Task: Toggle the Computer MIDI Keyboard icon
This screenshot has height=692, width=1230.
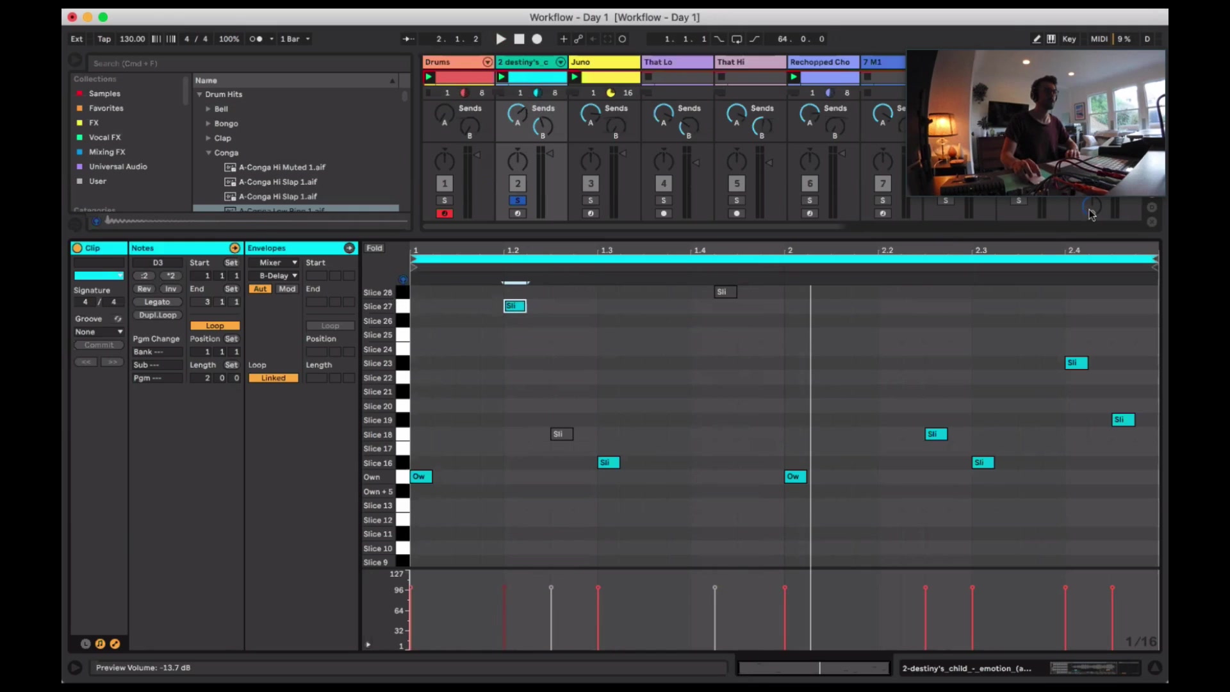Action: [1051, 39]
